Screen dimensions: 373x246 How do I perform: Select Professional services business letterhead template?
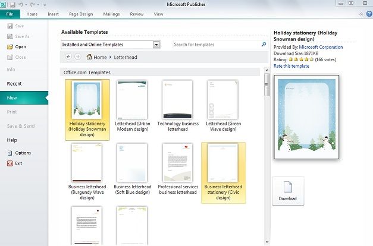click(178, 169)
